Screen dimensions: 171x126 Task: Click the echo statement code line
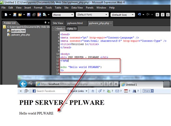coord(81,67)
